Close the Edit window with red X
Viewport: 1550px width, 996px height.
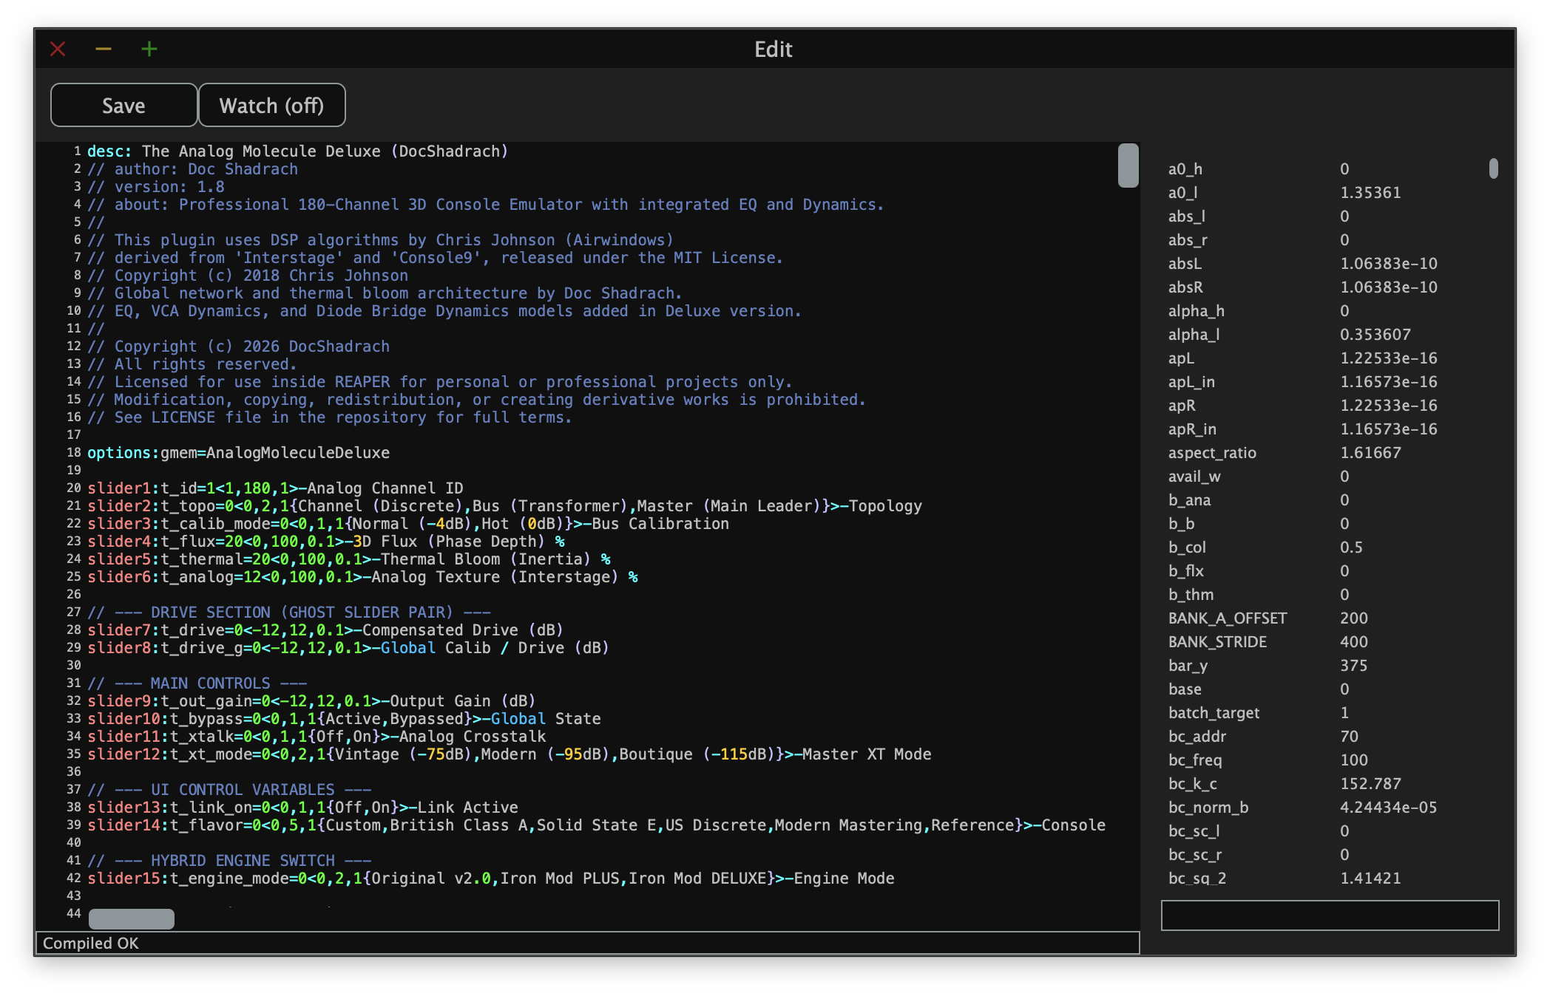(58, 50)
